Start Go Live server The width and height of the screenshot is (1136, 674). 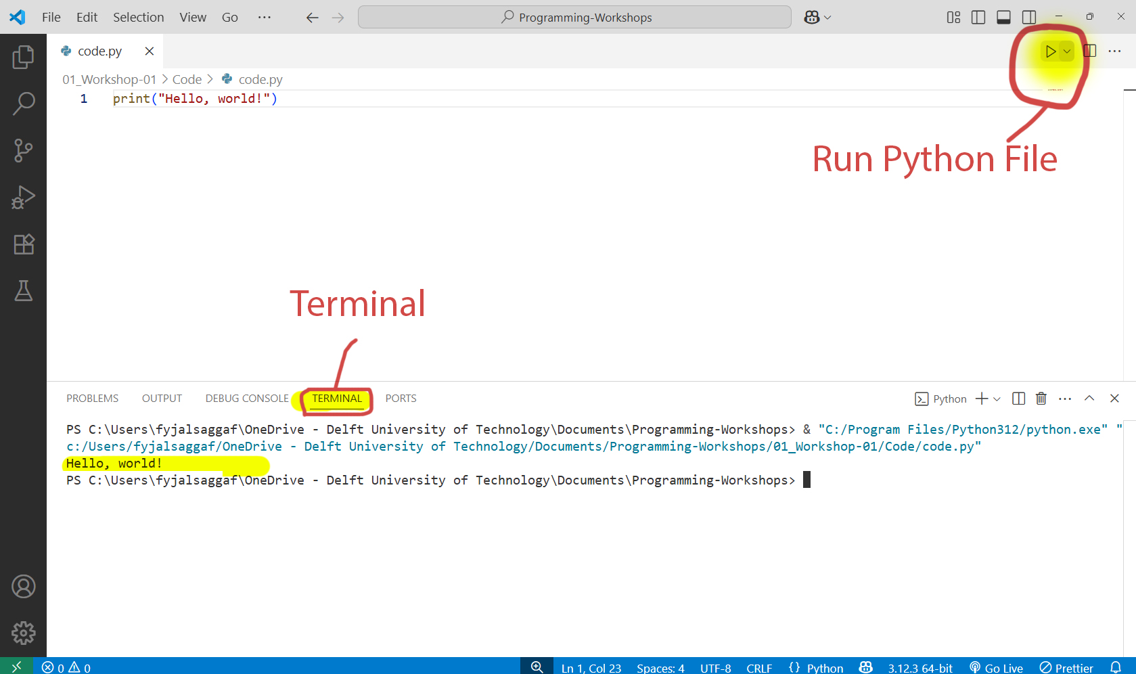pos(996,668)
